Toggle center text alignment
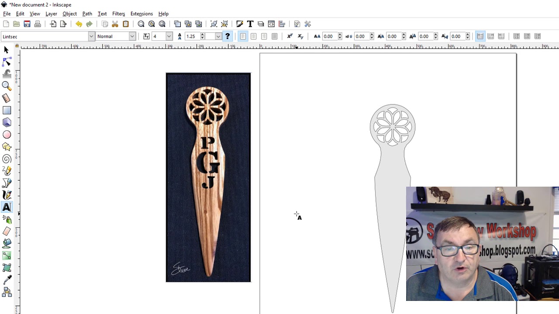Viewport: 559px width, 314px height. (x=253, y=36)
